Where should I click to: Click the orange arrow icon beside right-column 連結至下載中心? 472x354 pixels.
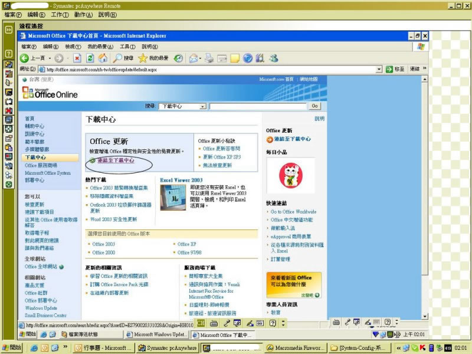(270, 139)
